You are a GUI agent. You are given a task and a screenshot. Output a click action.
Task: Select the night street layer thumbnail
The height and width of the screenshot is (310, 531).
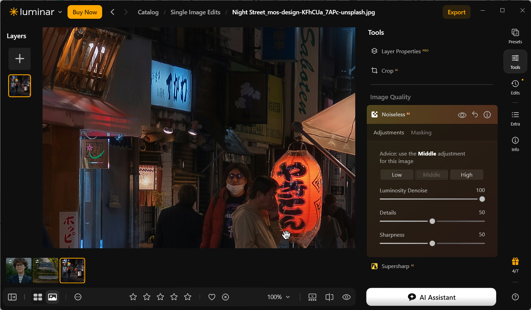click(x=20, y=86)
